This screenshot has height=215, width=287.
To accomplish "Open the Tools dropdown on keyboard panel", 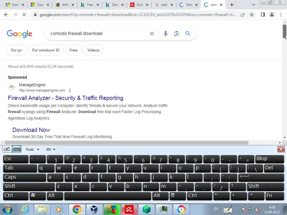I will point(33,149).
